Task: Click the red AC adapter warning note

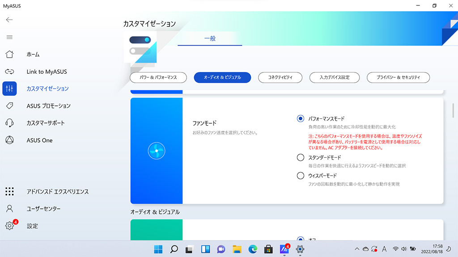Action: [365, 142]
